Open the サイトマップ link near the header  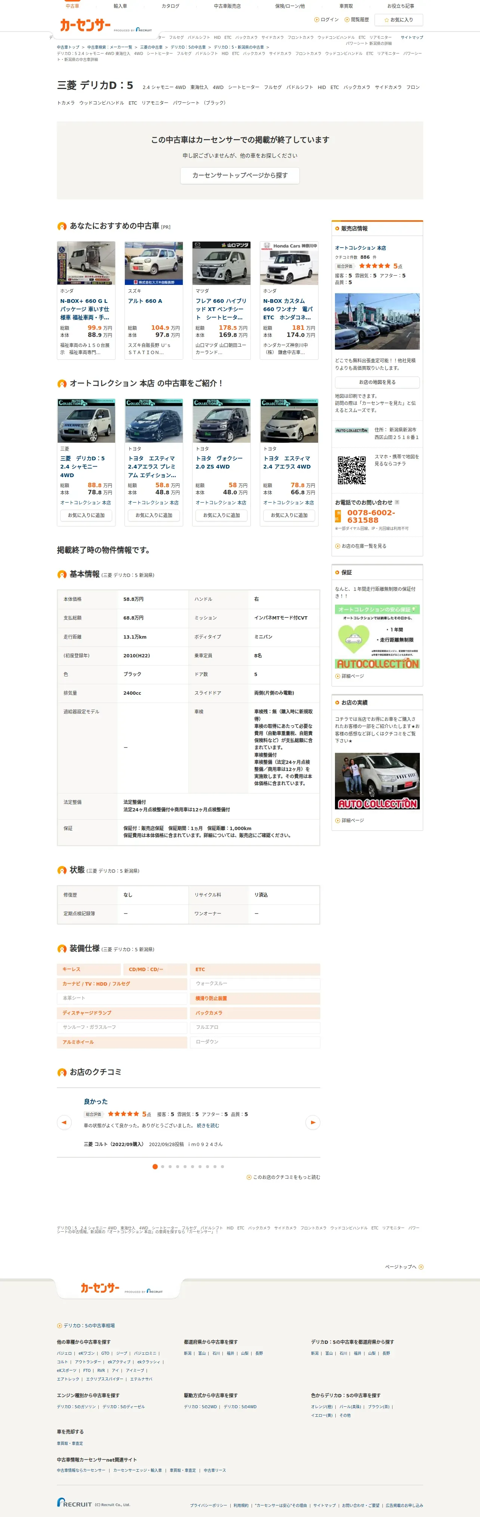[412, 37]
